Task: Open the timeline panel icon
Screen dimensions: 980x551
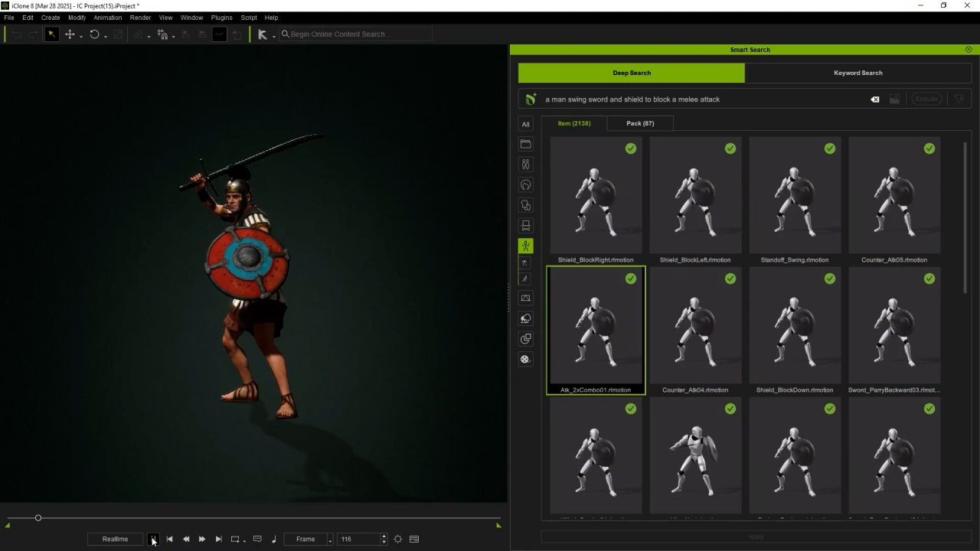Action: 414,539
